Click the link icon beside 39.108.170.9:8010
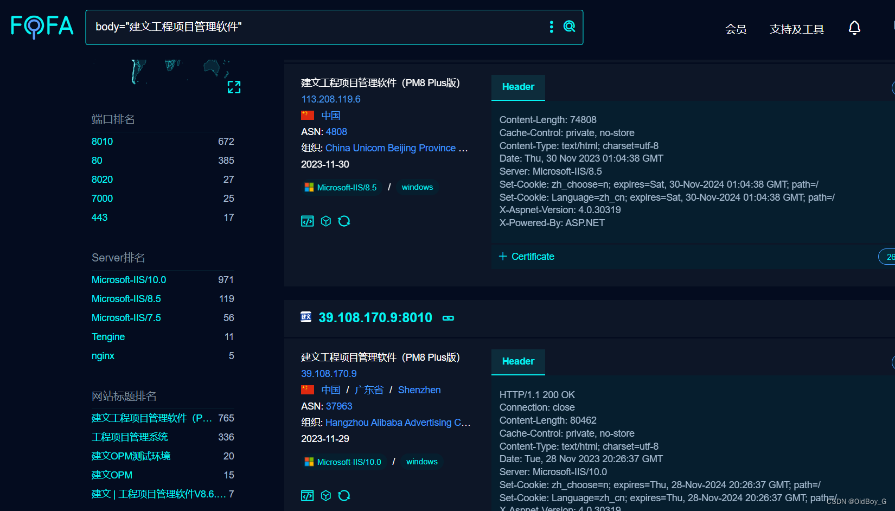This screenshot has width=895, height=511. tap(449, 318)
